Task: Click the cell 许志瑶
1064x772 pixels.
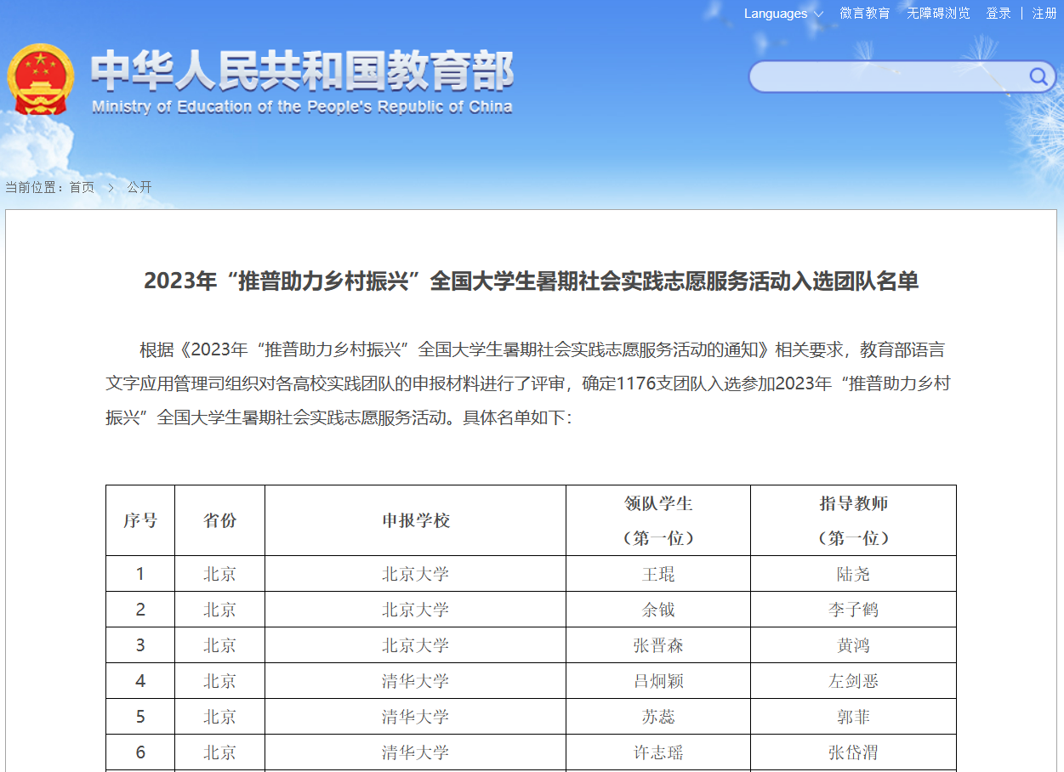Action: pyautogui.click(x=658, y=752)
